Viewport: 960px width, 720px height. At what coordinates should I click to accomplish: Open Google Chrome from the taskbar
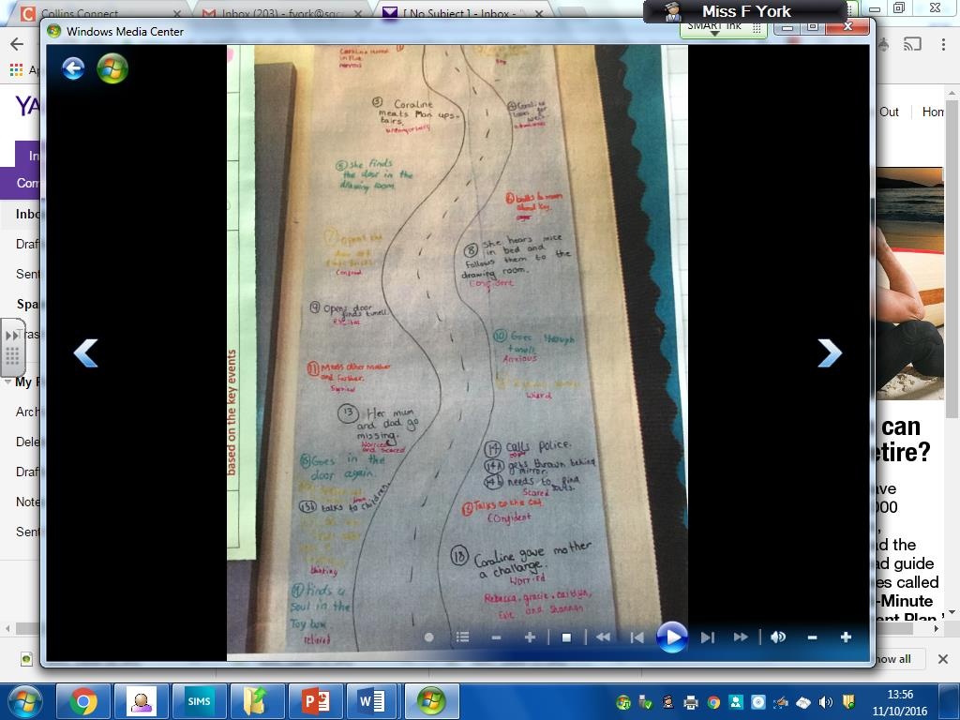(x=83, y=701)
